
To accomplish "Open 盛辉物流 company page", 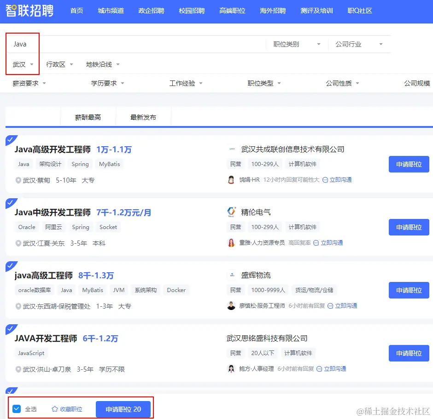I will click(256, 275).
